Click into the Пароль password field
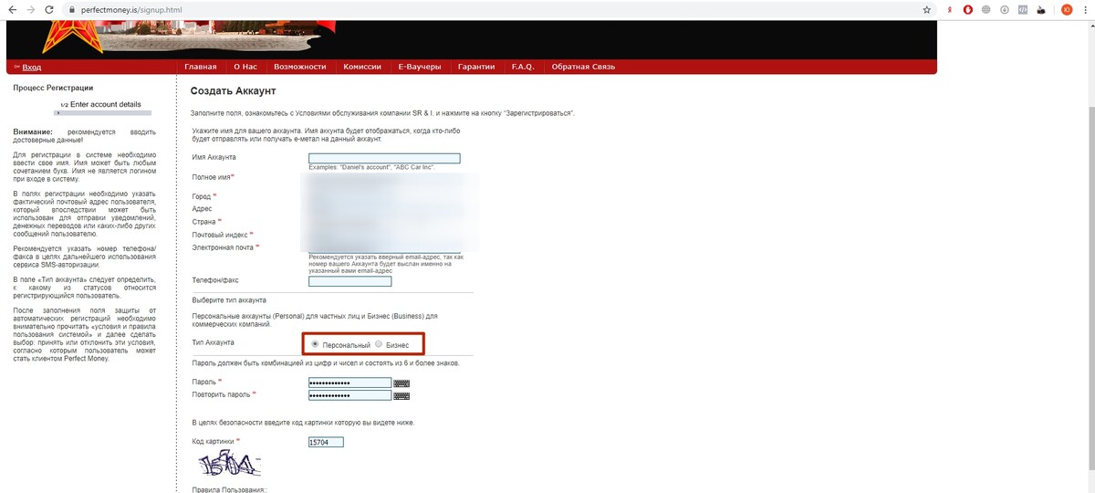This screenshot has width=1095, height=493. click(350, 383)
